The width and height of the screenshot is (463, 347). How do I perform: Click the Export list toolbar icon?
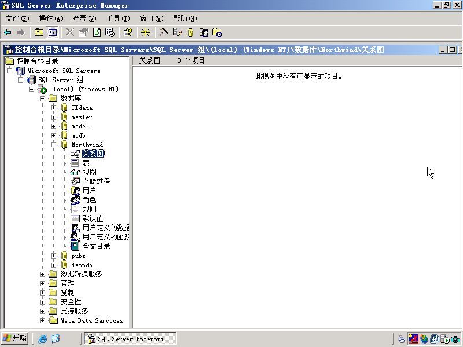click(x=110, y=32)
